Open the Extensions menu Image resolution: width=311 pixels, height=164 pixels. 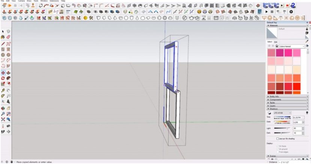(54, 1)
